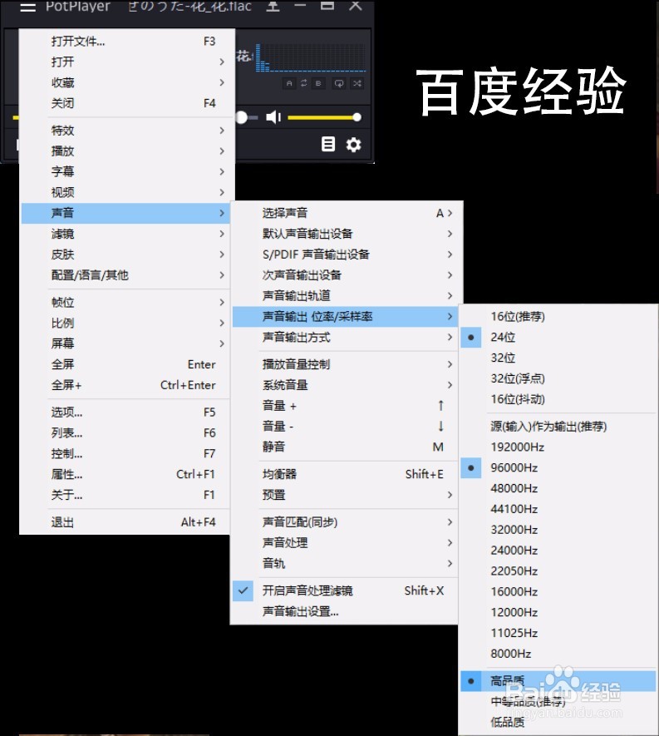Select 16位(推荐) bit depth

click(x=558, y=316)
